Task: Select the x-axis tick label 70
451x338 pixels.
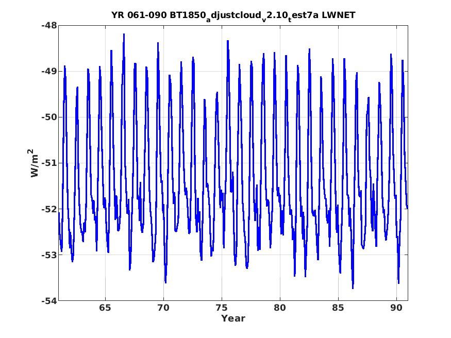Action: coord(163,308)
